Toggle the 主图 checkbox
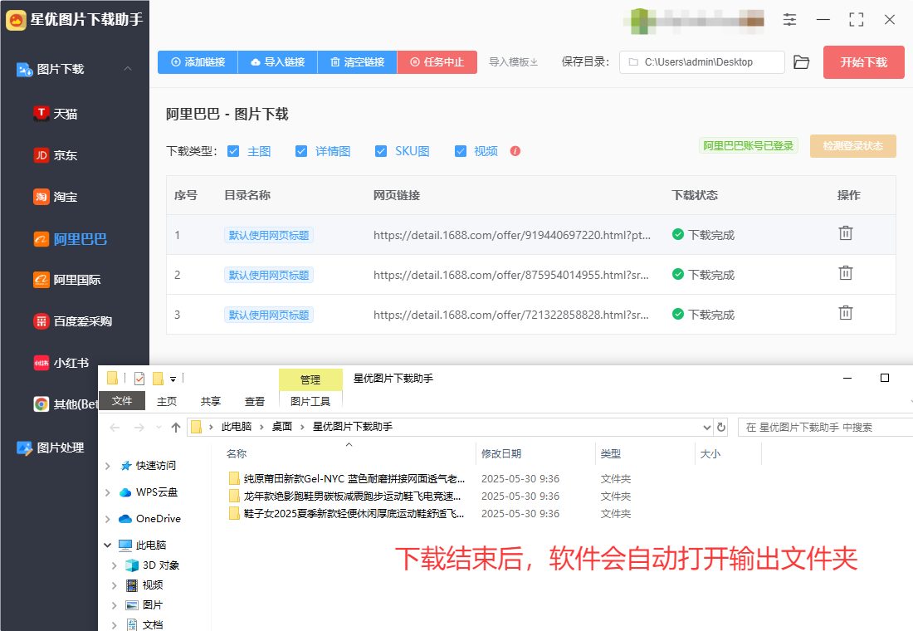913x631 pixels. coord(233,151)
